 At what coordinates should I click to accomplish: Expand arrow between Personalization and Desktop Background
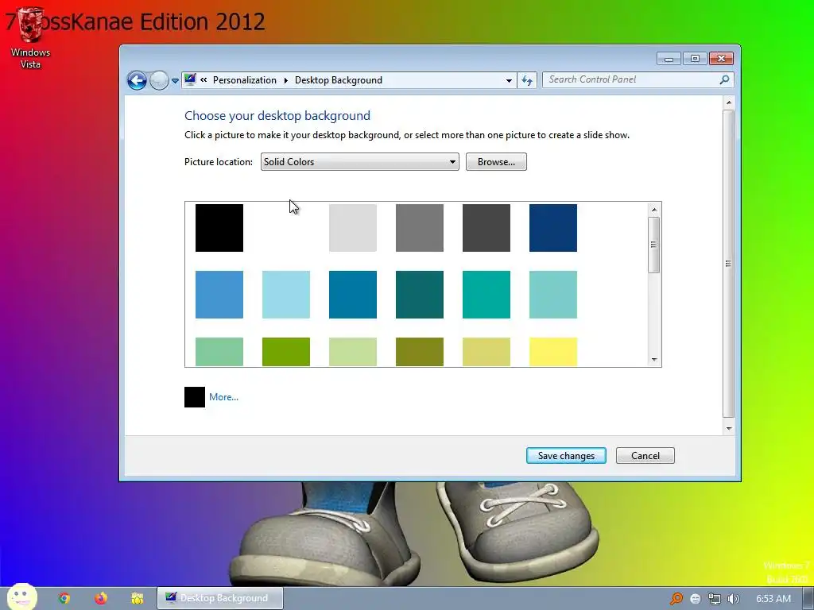(x=285, y=80)
